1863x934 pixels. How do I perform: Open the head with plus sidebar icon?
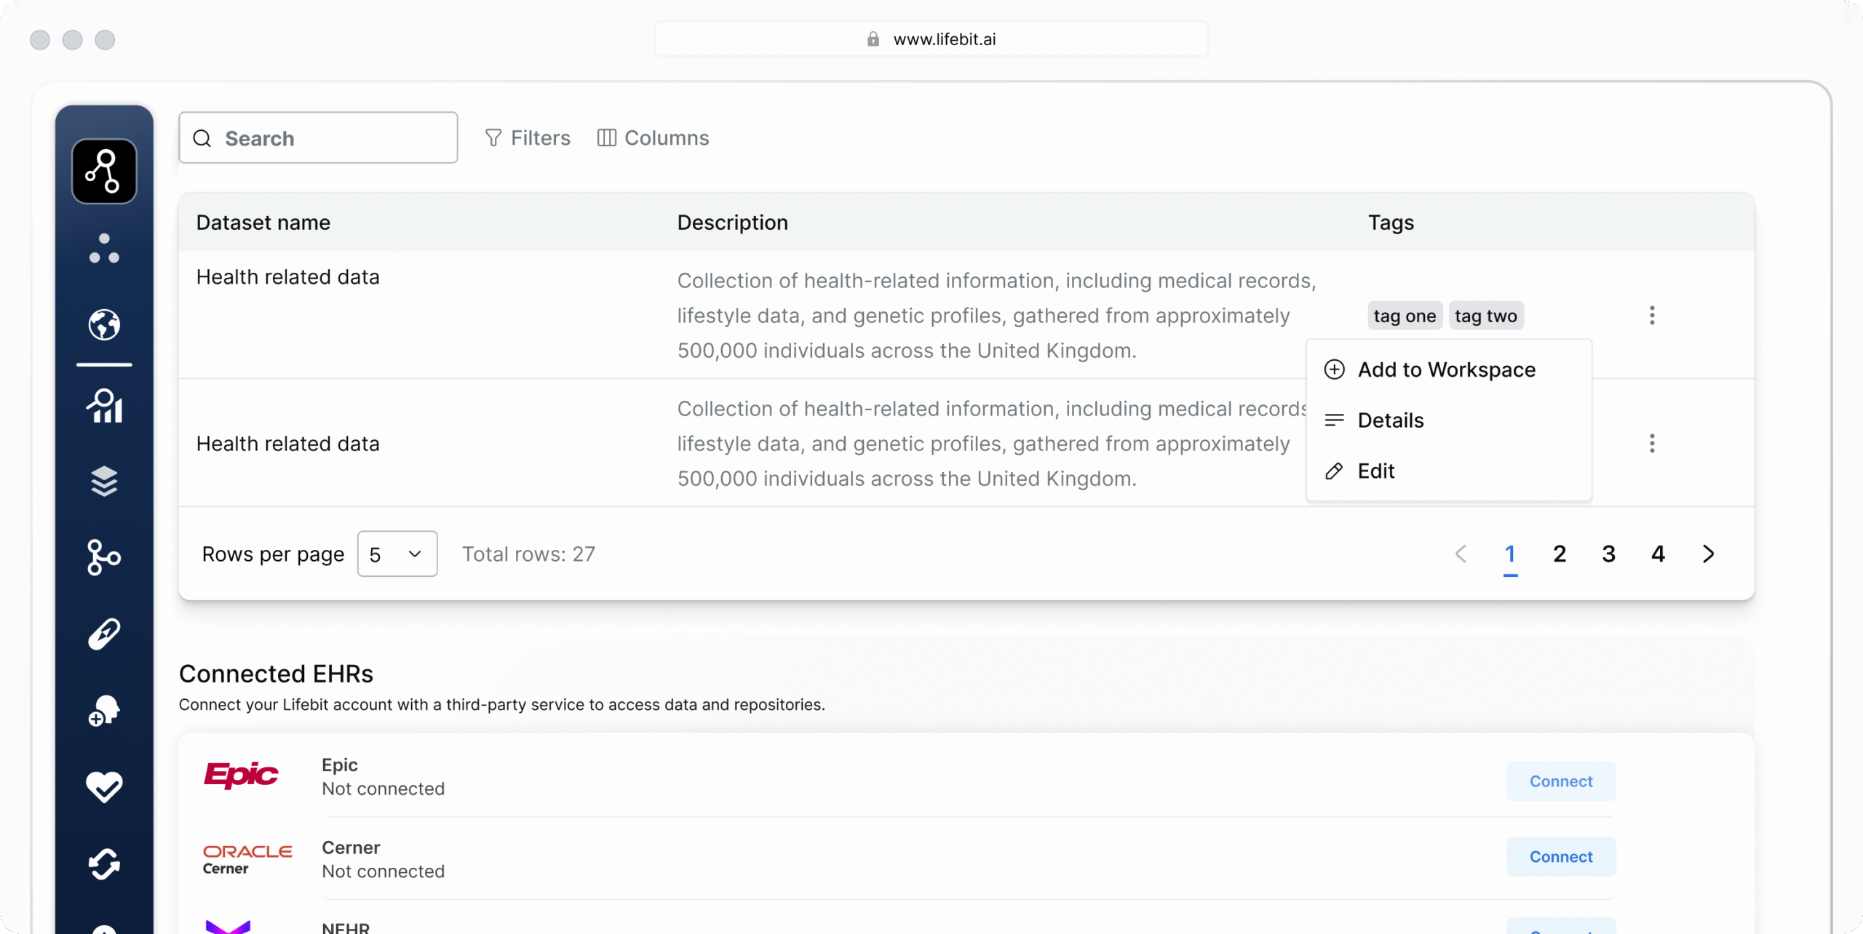(x=104, y=711)
